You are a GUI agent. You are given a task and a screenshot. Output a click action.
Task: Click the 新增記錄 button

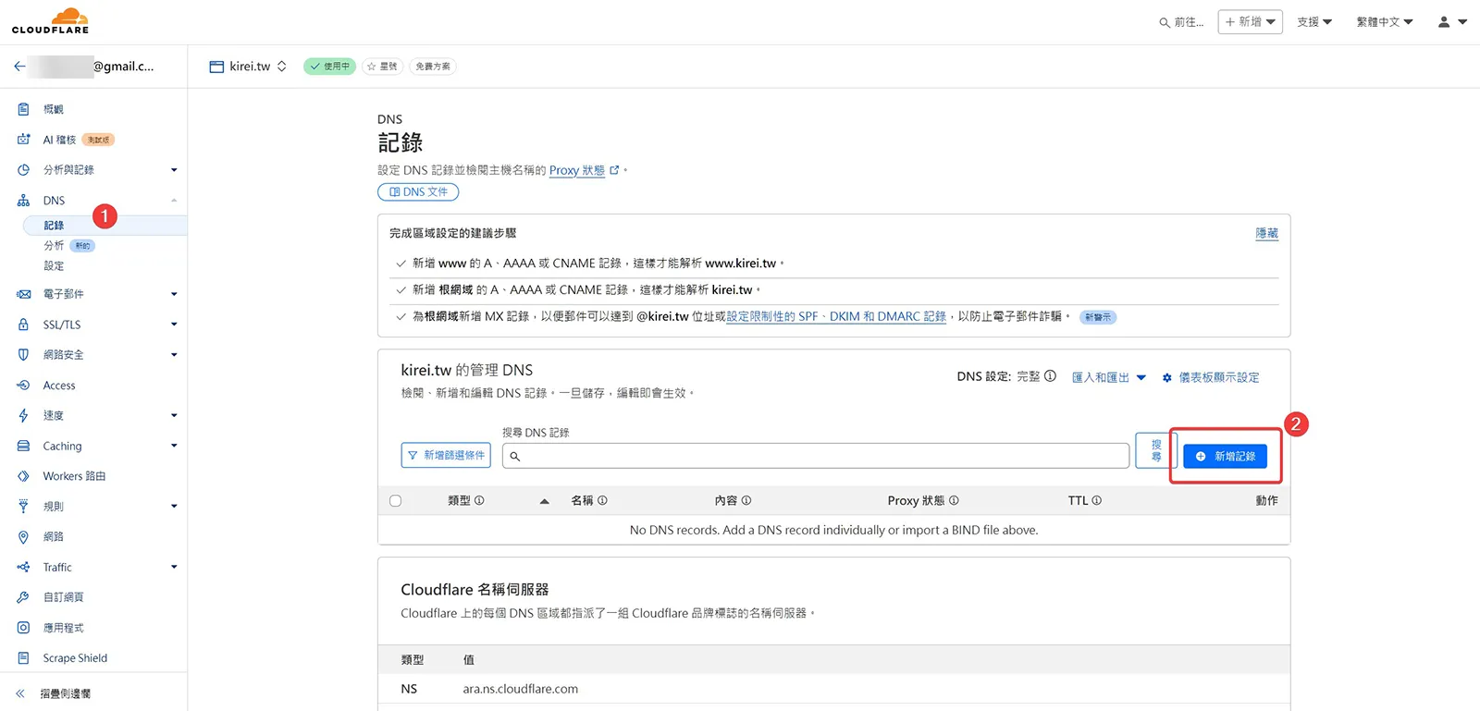pyautogui.click(x=1226, y=456)
